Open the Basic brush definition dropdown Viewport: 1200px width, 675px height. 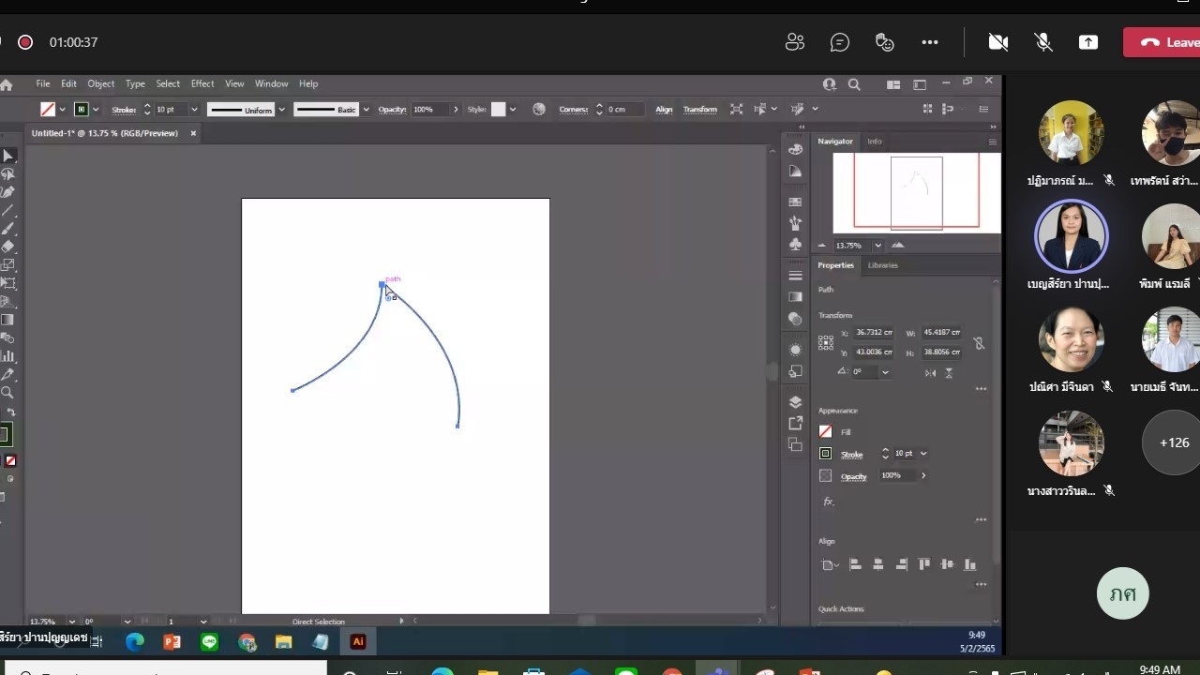366,110
